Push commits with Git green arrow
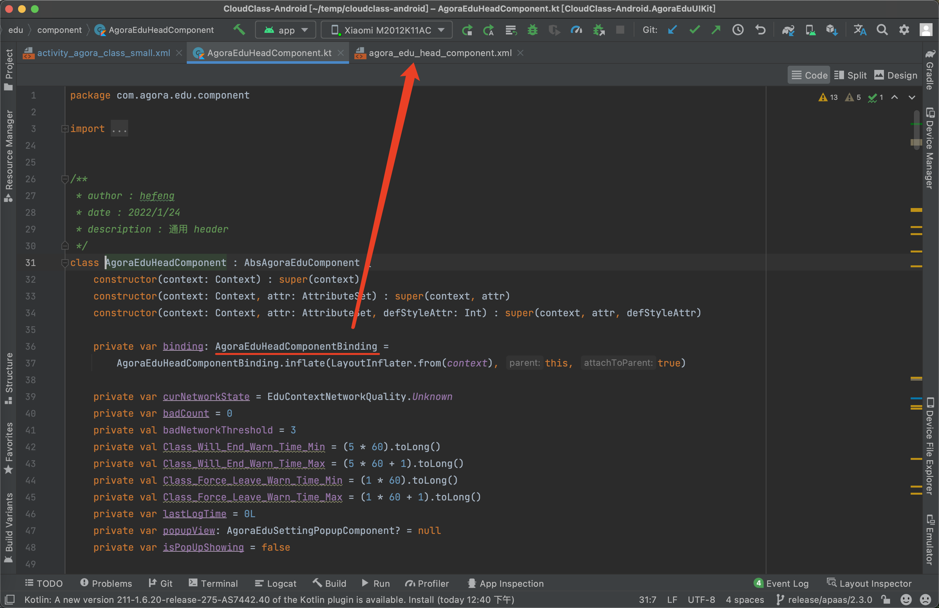Viewport: 939px width, 608px height. click(716, 30)
